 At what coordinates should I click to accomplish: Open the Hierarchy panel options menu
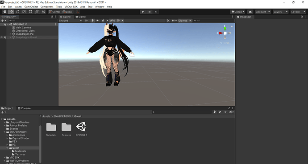pyautogui.click(x=55, y=16)
